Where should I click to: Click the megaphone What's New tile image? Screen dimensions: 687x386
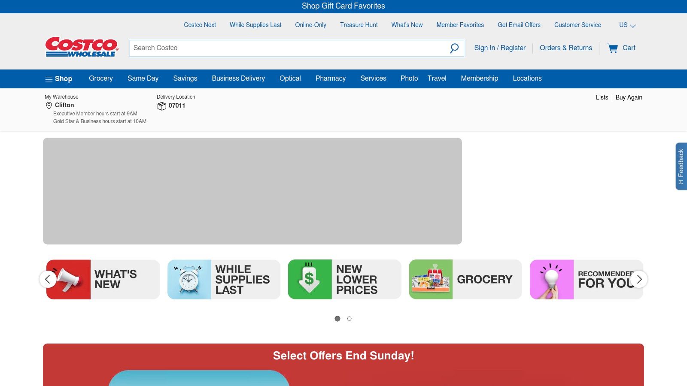[68, 279]
